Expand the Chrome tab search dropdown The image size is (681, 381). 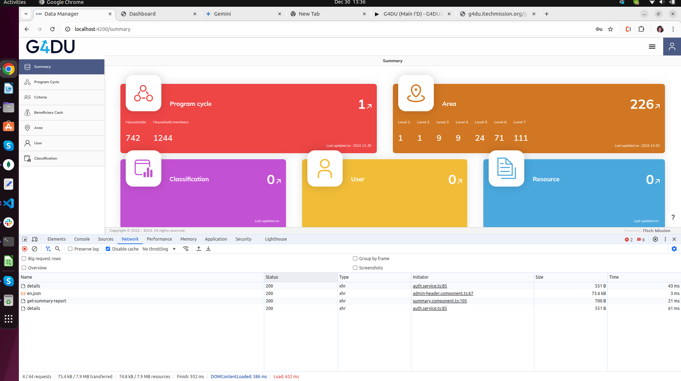[26, 14]
